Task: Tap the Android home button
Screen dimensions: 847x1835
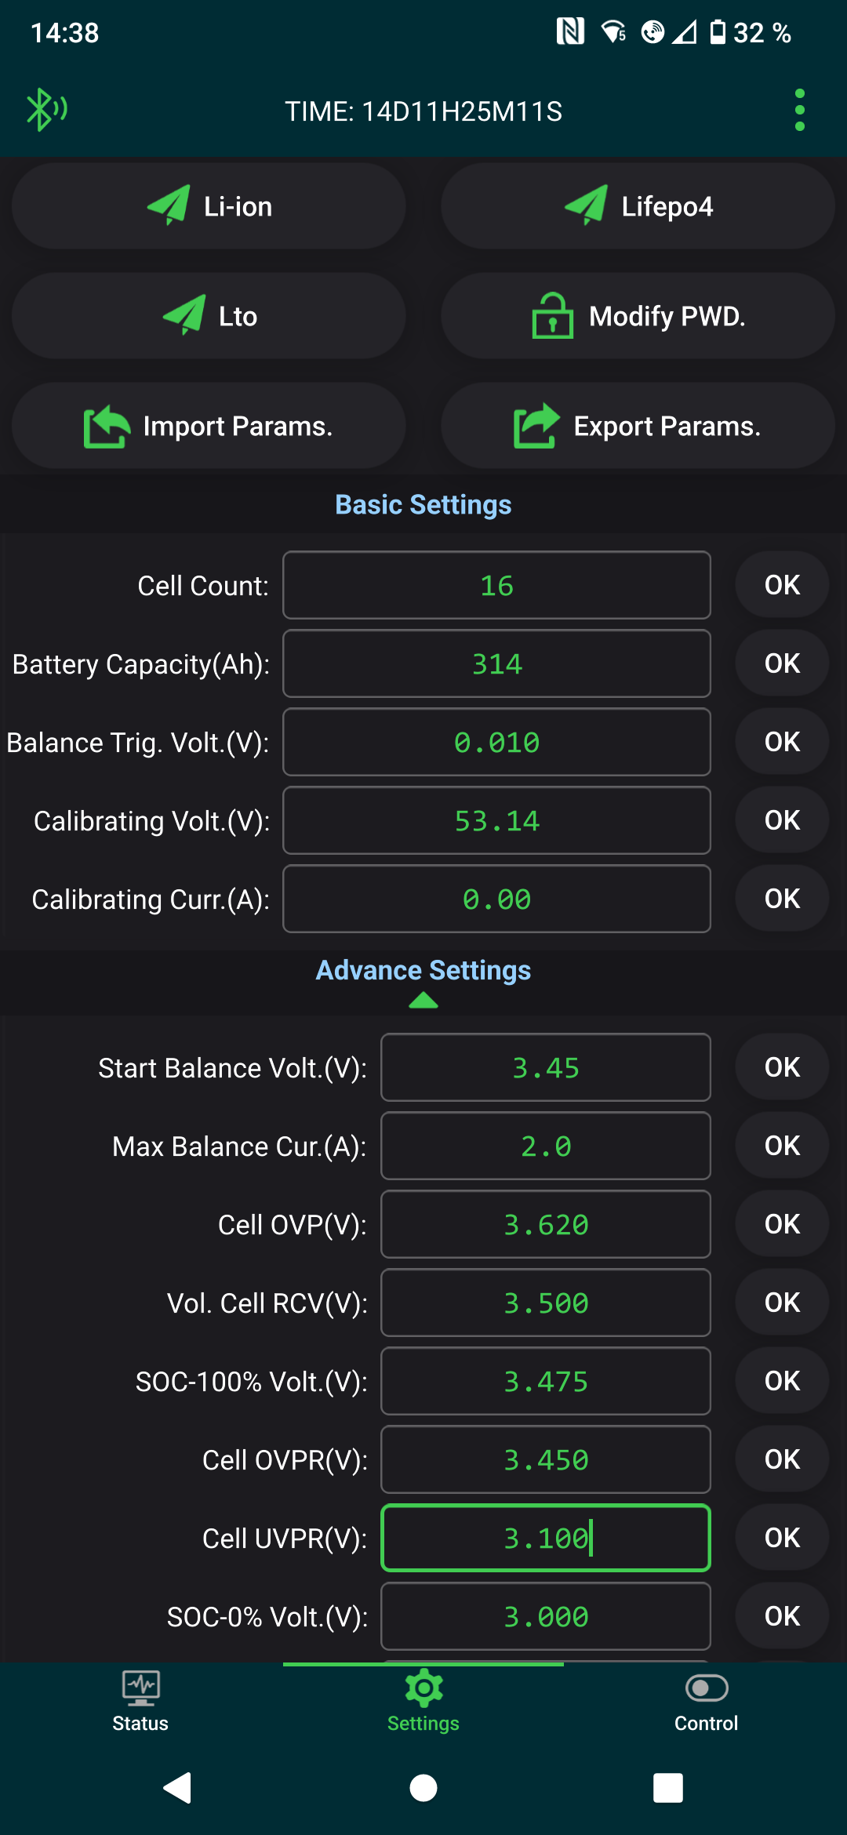Action: point(423,1788)
